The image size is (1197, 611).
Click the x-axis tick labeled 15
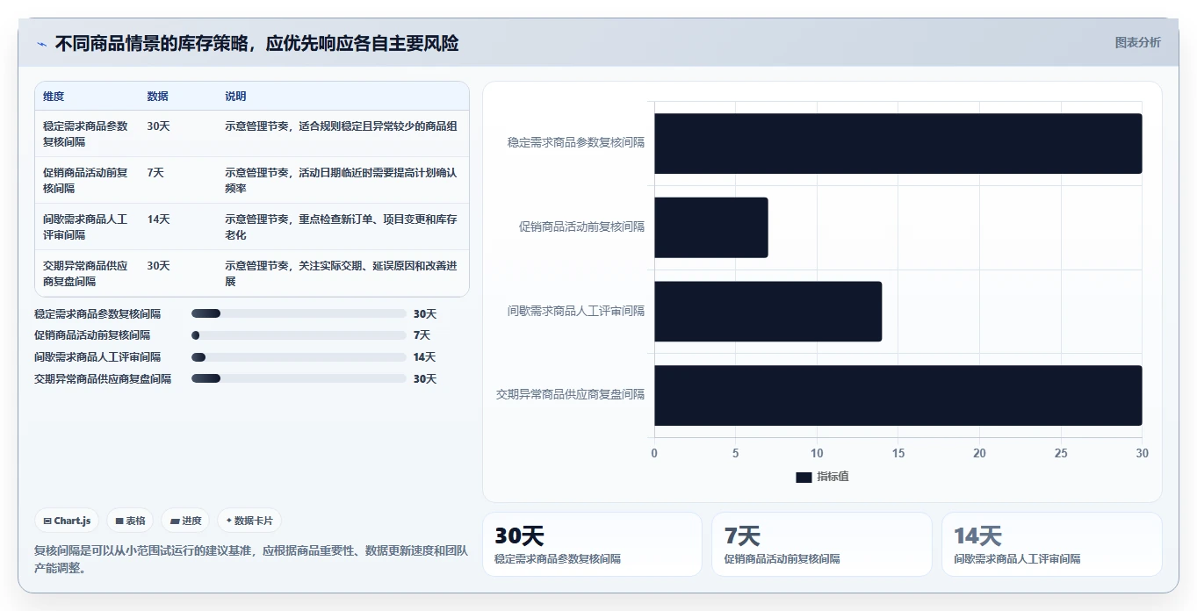898,454
